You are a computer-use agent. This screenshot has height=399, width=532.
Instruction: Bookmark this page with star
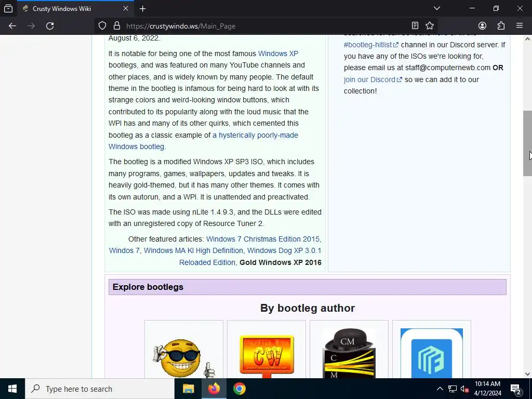tap(430, 26)
